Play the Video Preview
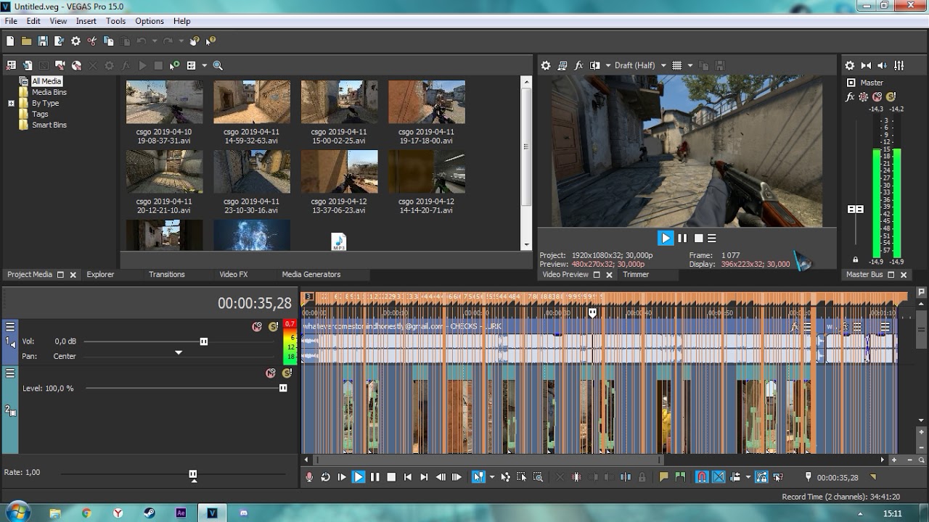The height and width of the screenshot is (522, 929). click(x=666, y=238)
